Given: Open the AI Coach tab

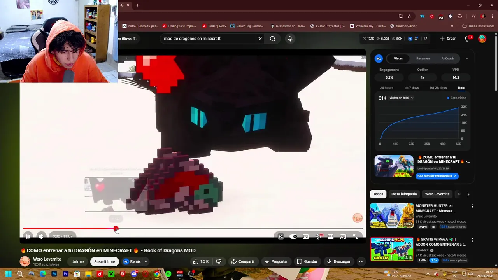Looking at the screenshot, I should pos(447,58).
